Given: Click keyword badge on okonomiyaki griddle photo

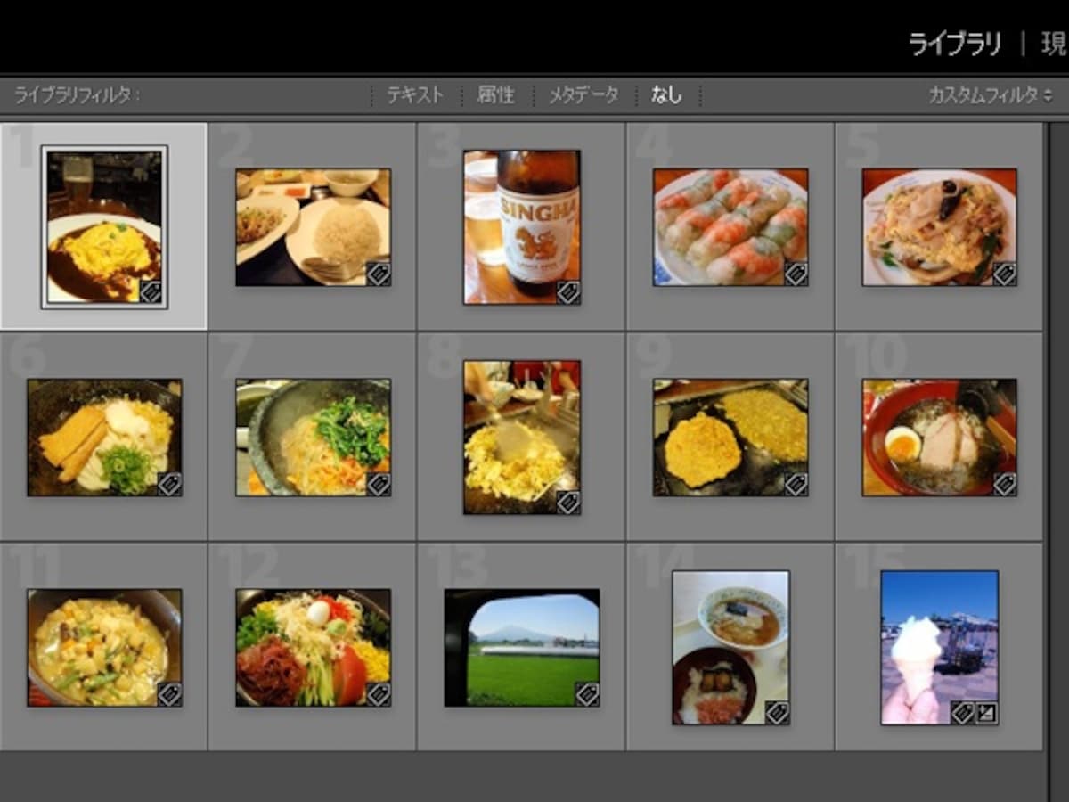Looking at the screenshot, I should tap(796, 484).
